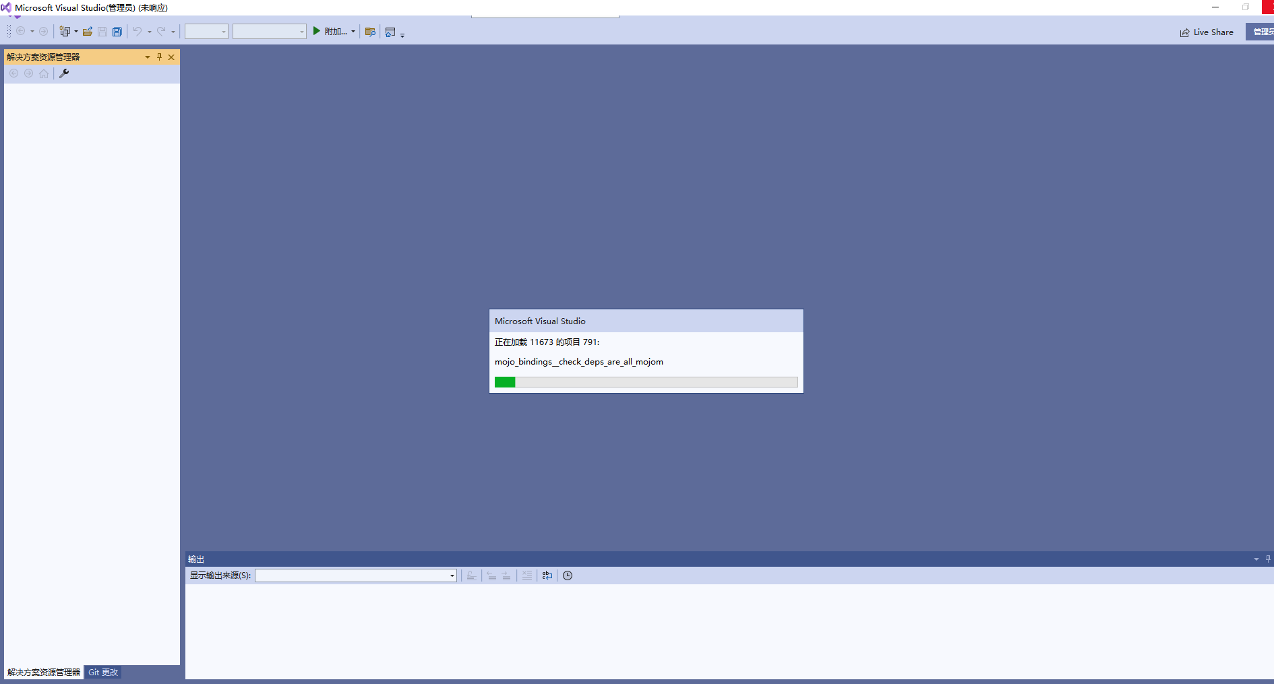1274x684 pixels.
Task: Click the Live Share button
Action: (1207, 32)
